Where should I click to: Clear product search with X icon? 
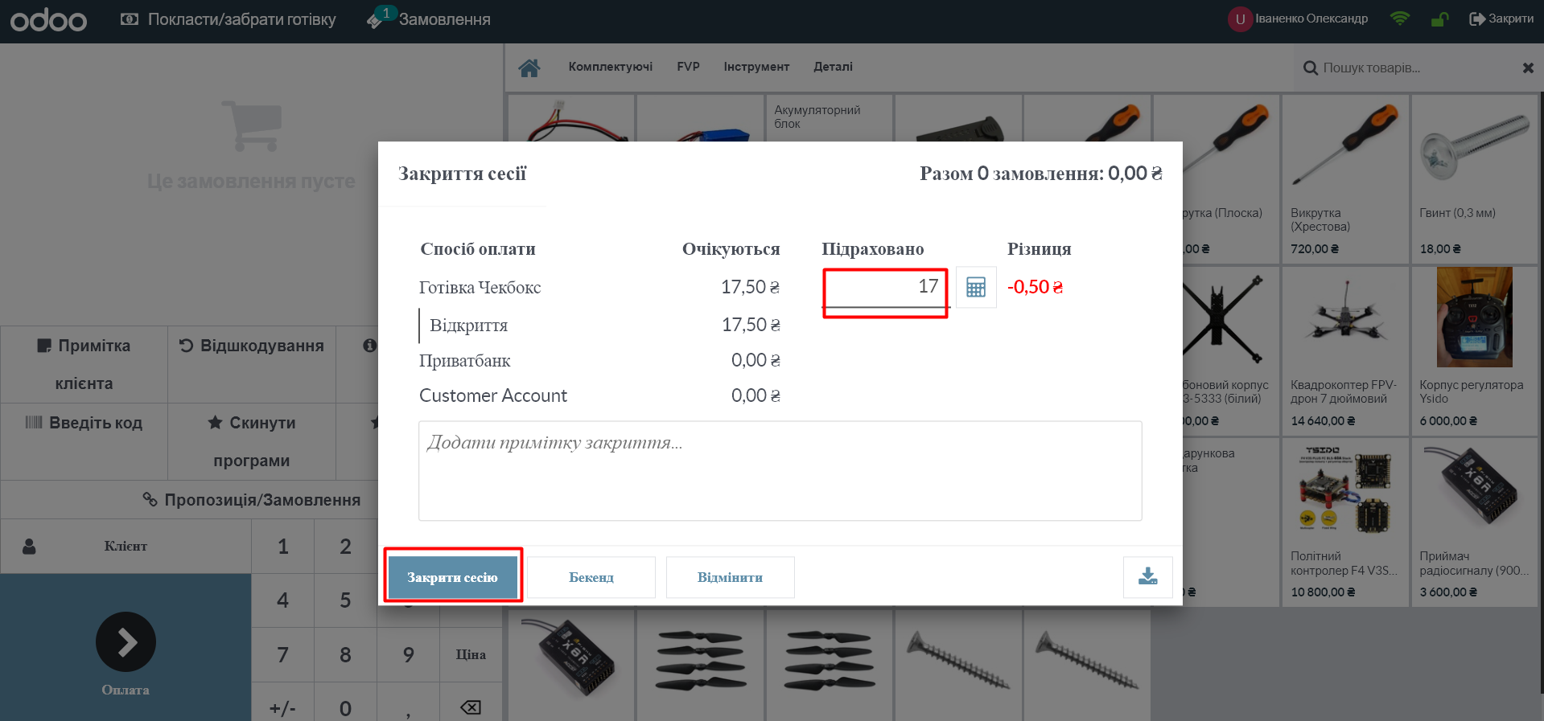point(1527,68)
